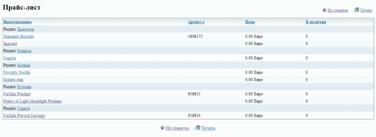Open 'Farfalla Pierced Earrings' link
376x137 pixels.
24,116
